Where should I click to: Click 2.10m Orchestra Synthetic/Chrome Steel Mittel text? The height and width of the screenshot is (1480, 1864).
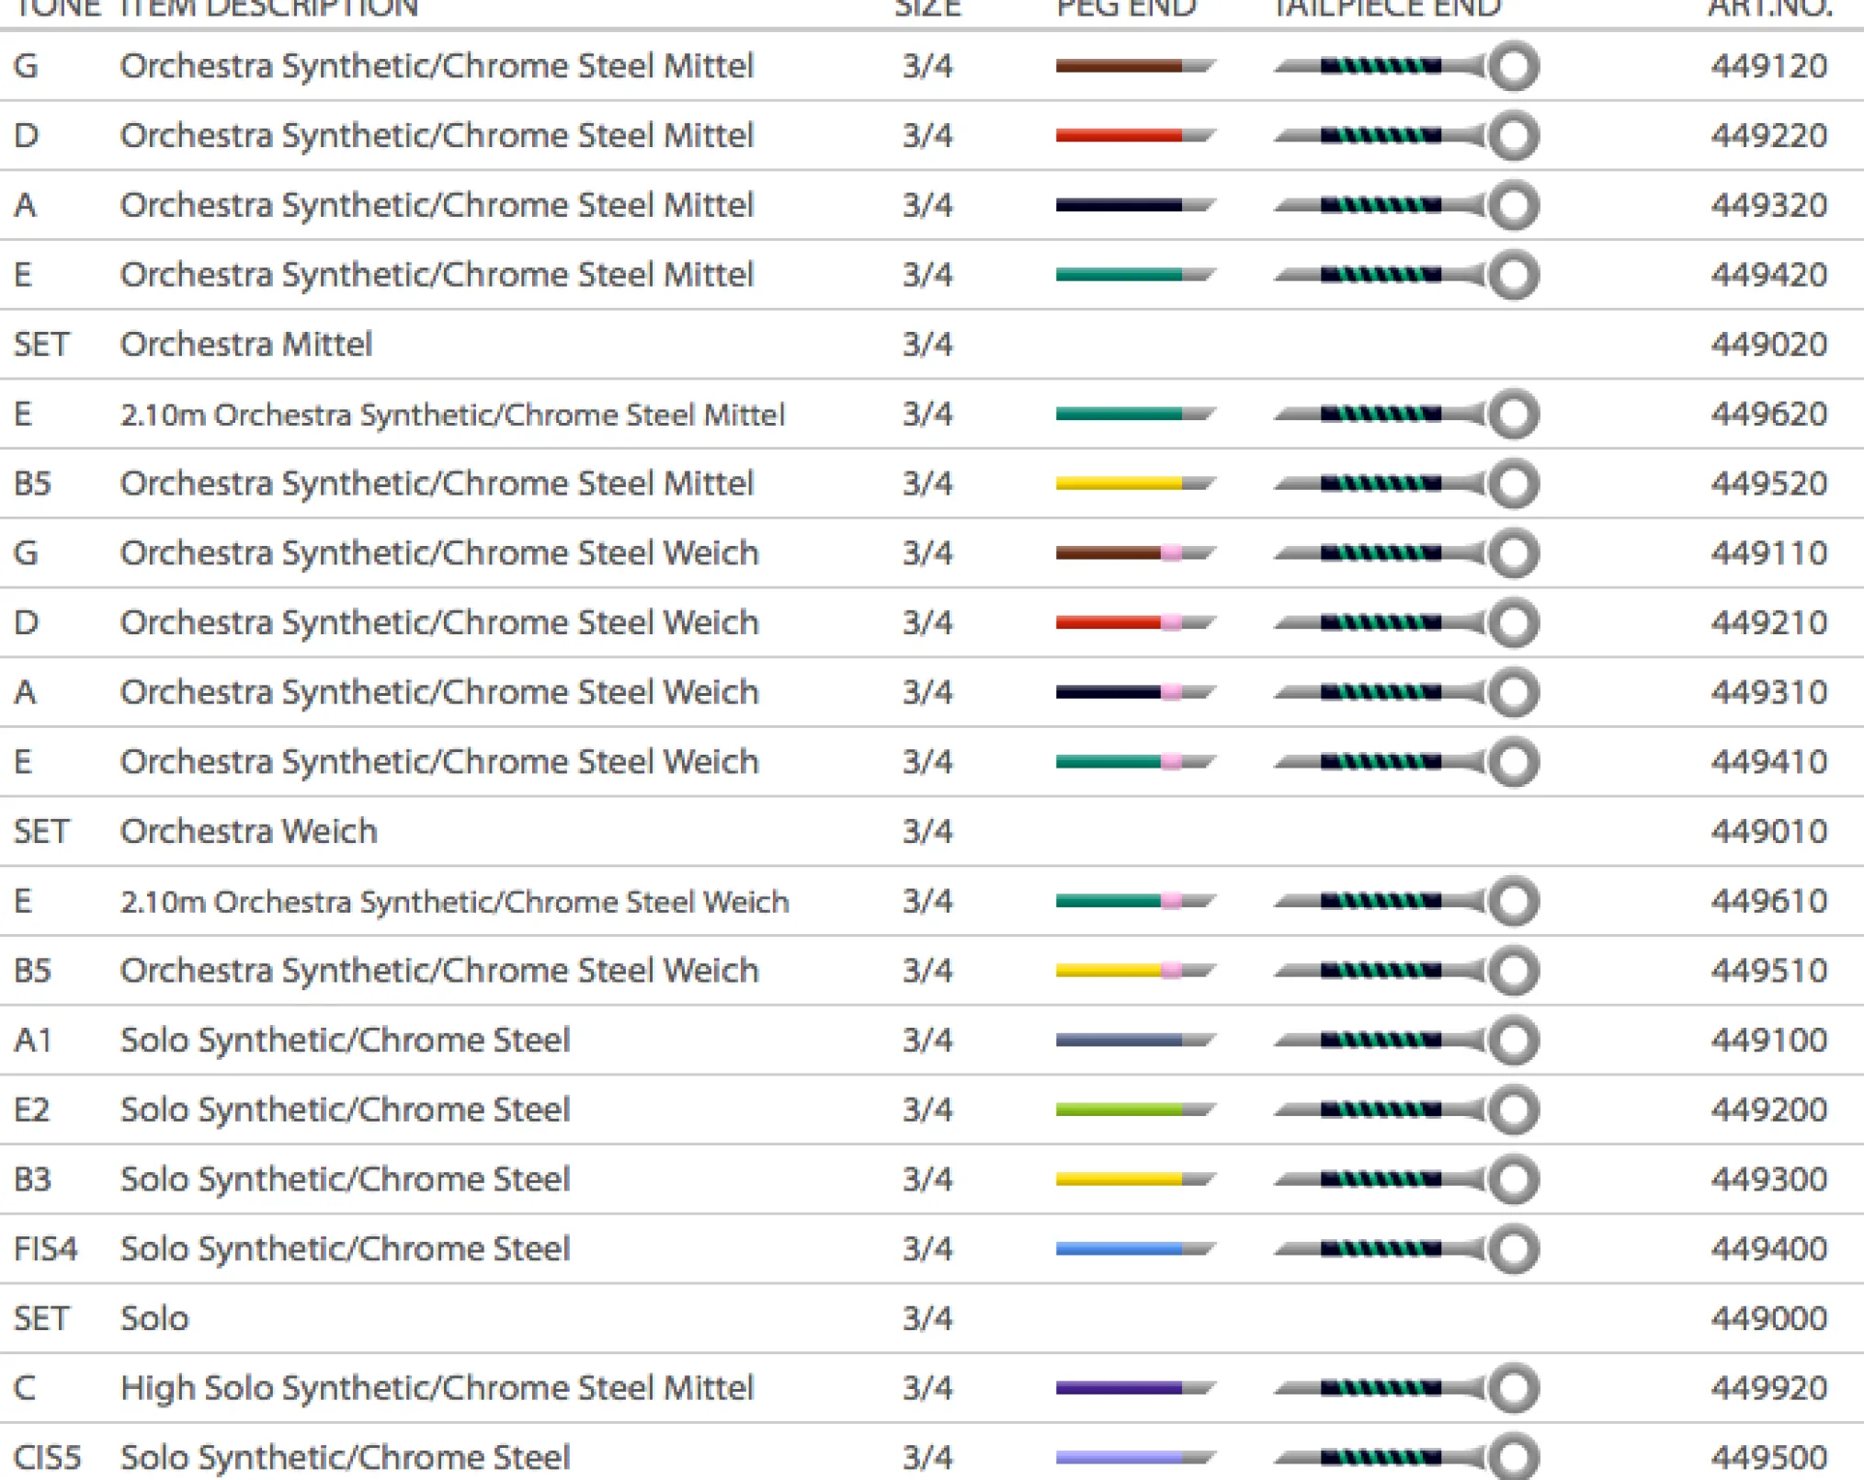pyautogui.click(x=452, y=415)
